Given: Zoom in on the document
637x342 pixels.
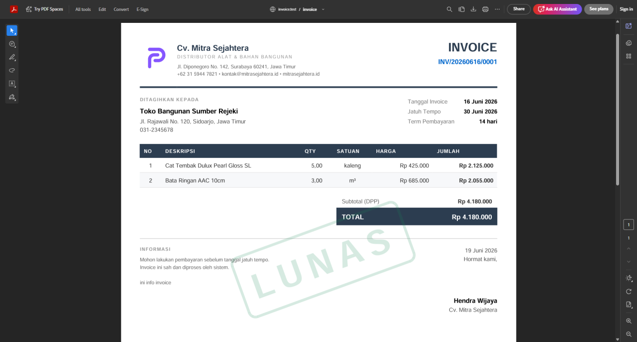Looking at the screenshot, I should [629, 321].
